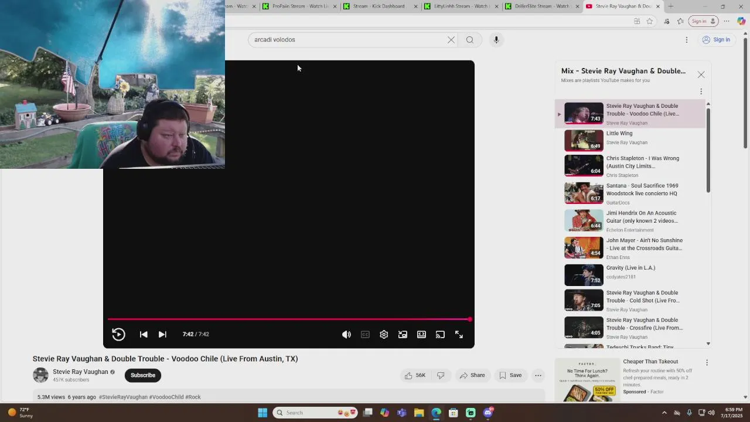The height and width of the screenshot is (422, 750).
Task: Open Santana Soul Sacrifice 1969 video
Action: 630,193
